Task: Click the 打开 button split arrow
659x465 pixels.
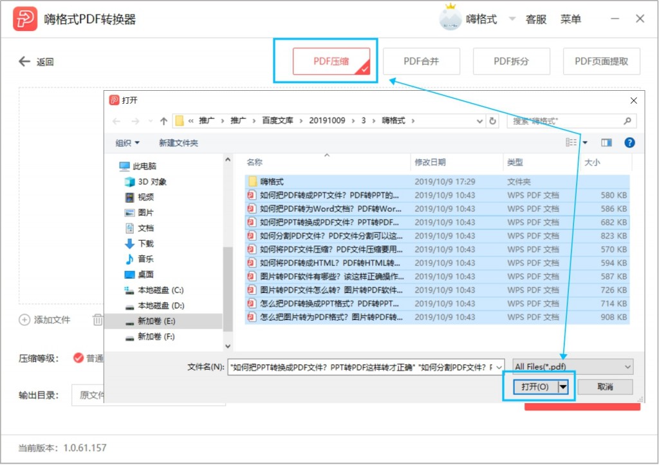Action: click(x=562, y=386)
